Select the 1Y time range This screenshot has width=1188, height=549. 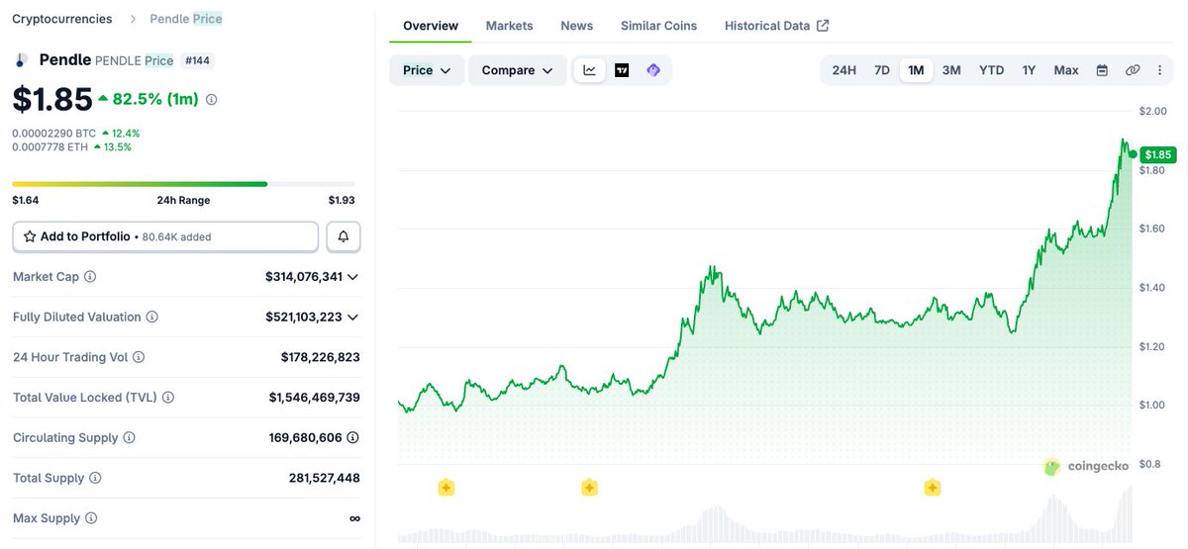click(x=1030, y=70)
